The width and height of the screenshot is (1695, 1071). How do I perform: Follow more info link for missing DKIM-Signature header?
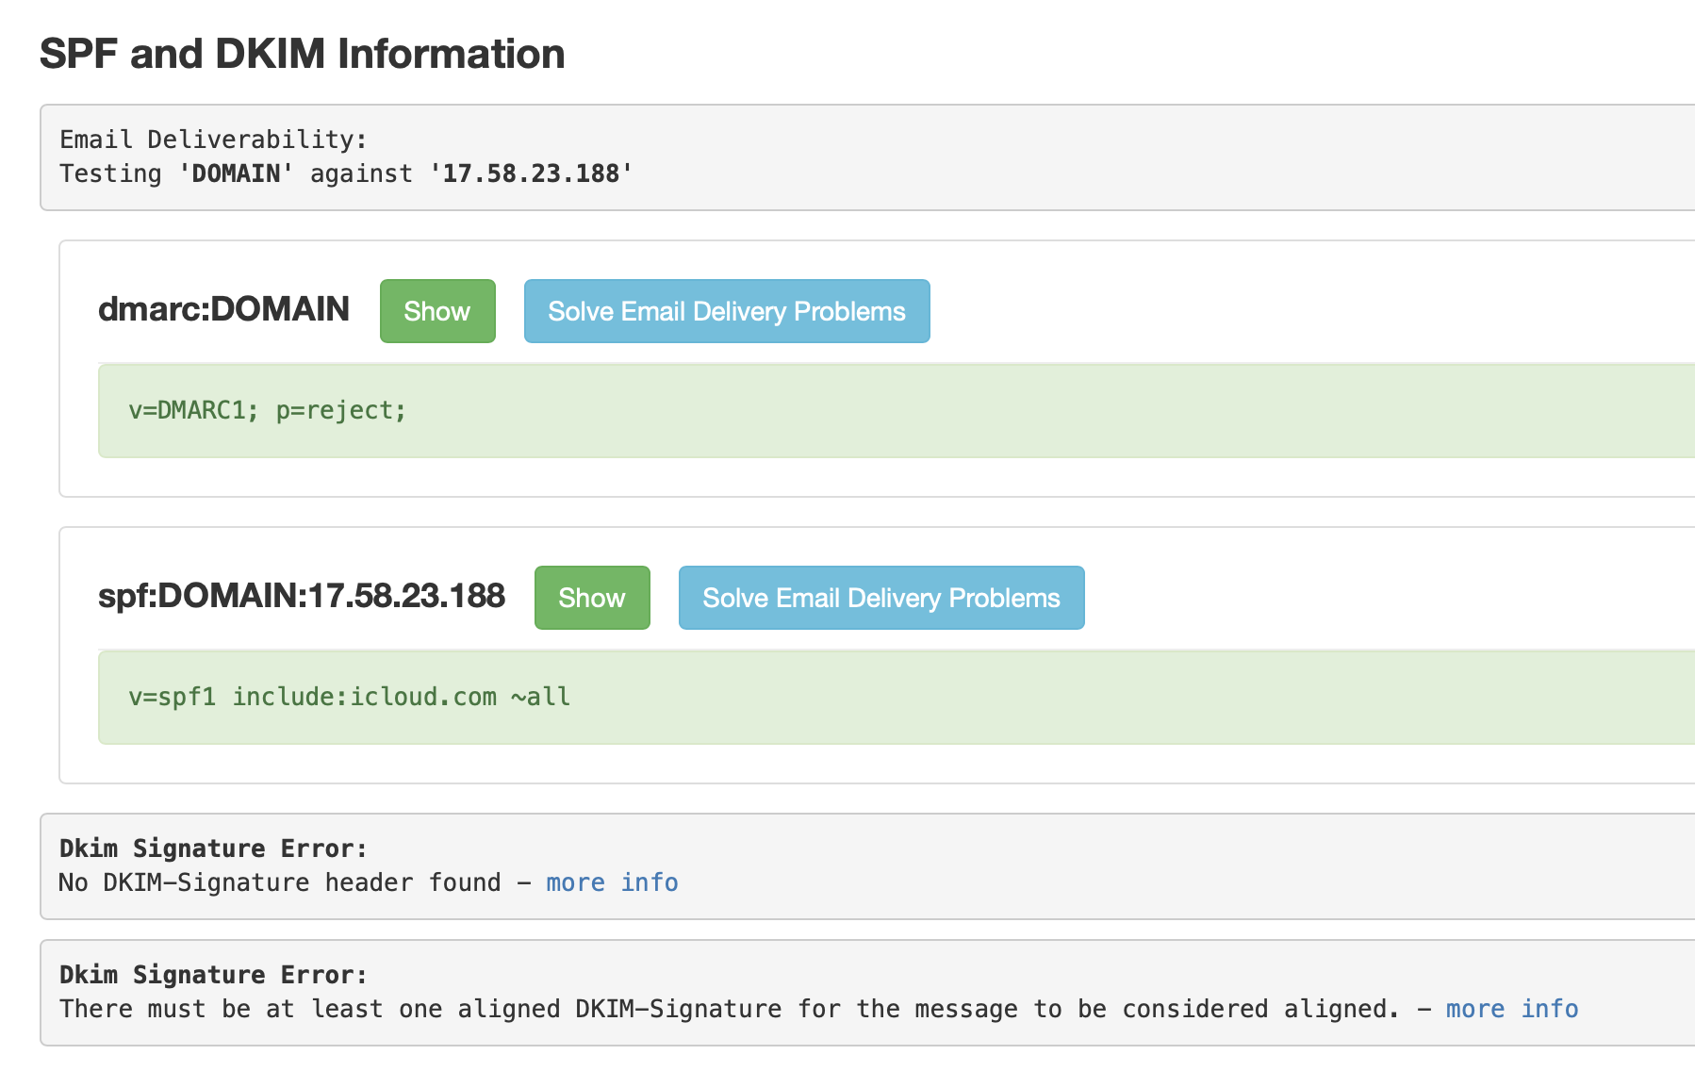pyautogui.click(x=612, y=882)
